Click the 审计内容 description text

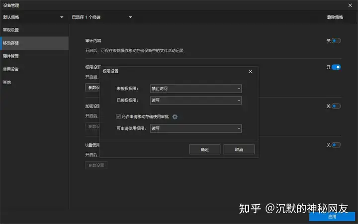[134, 50]
